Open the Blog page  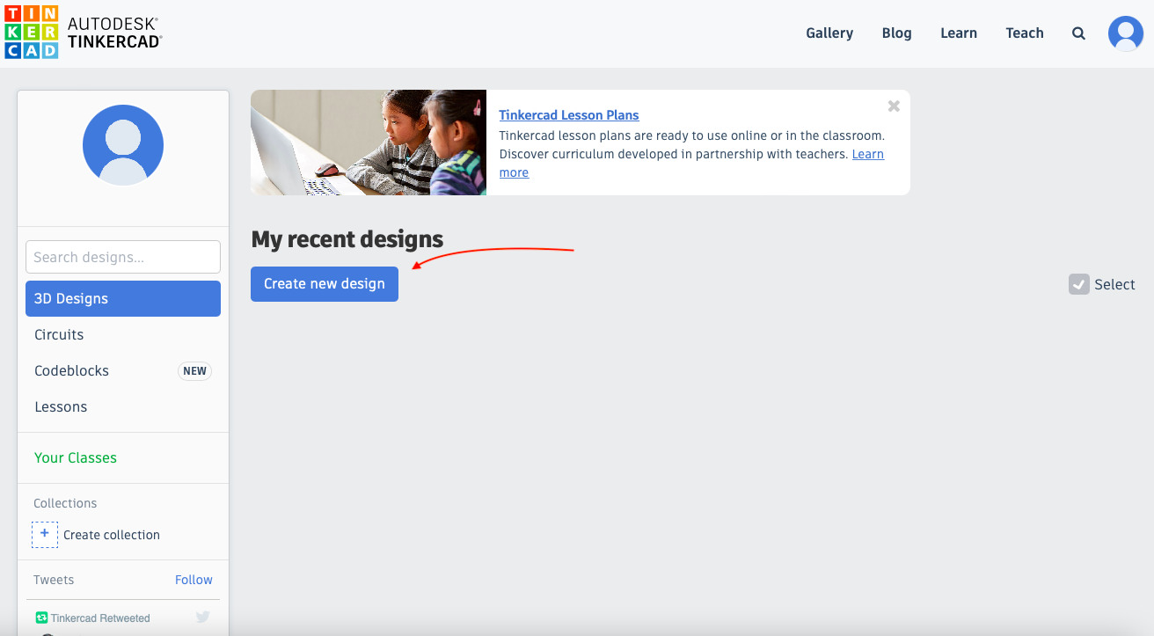(896, 33)
